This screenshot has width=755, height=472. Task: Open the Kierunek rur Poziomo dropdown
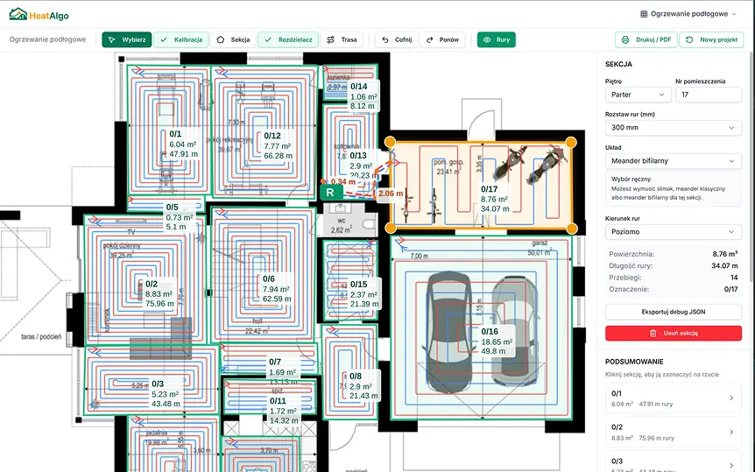pos(673,232)
